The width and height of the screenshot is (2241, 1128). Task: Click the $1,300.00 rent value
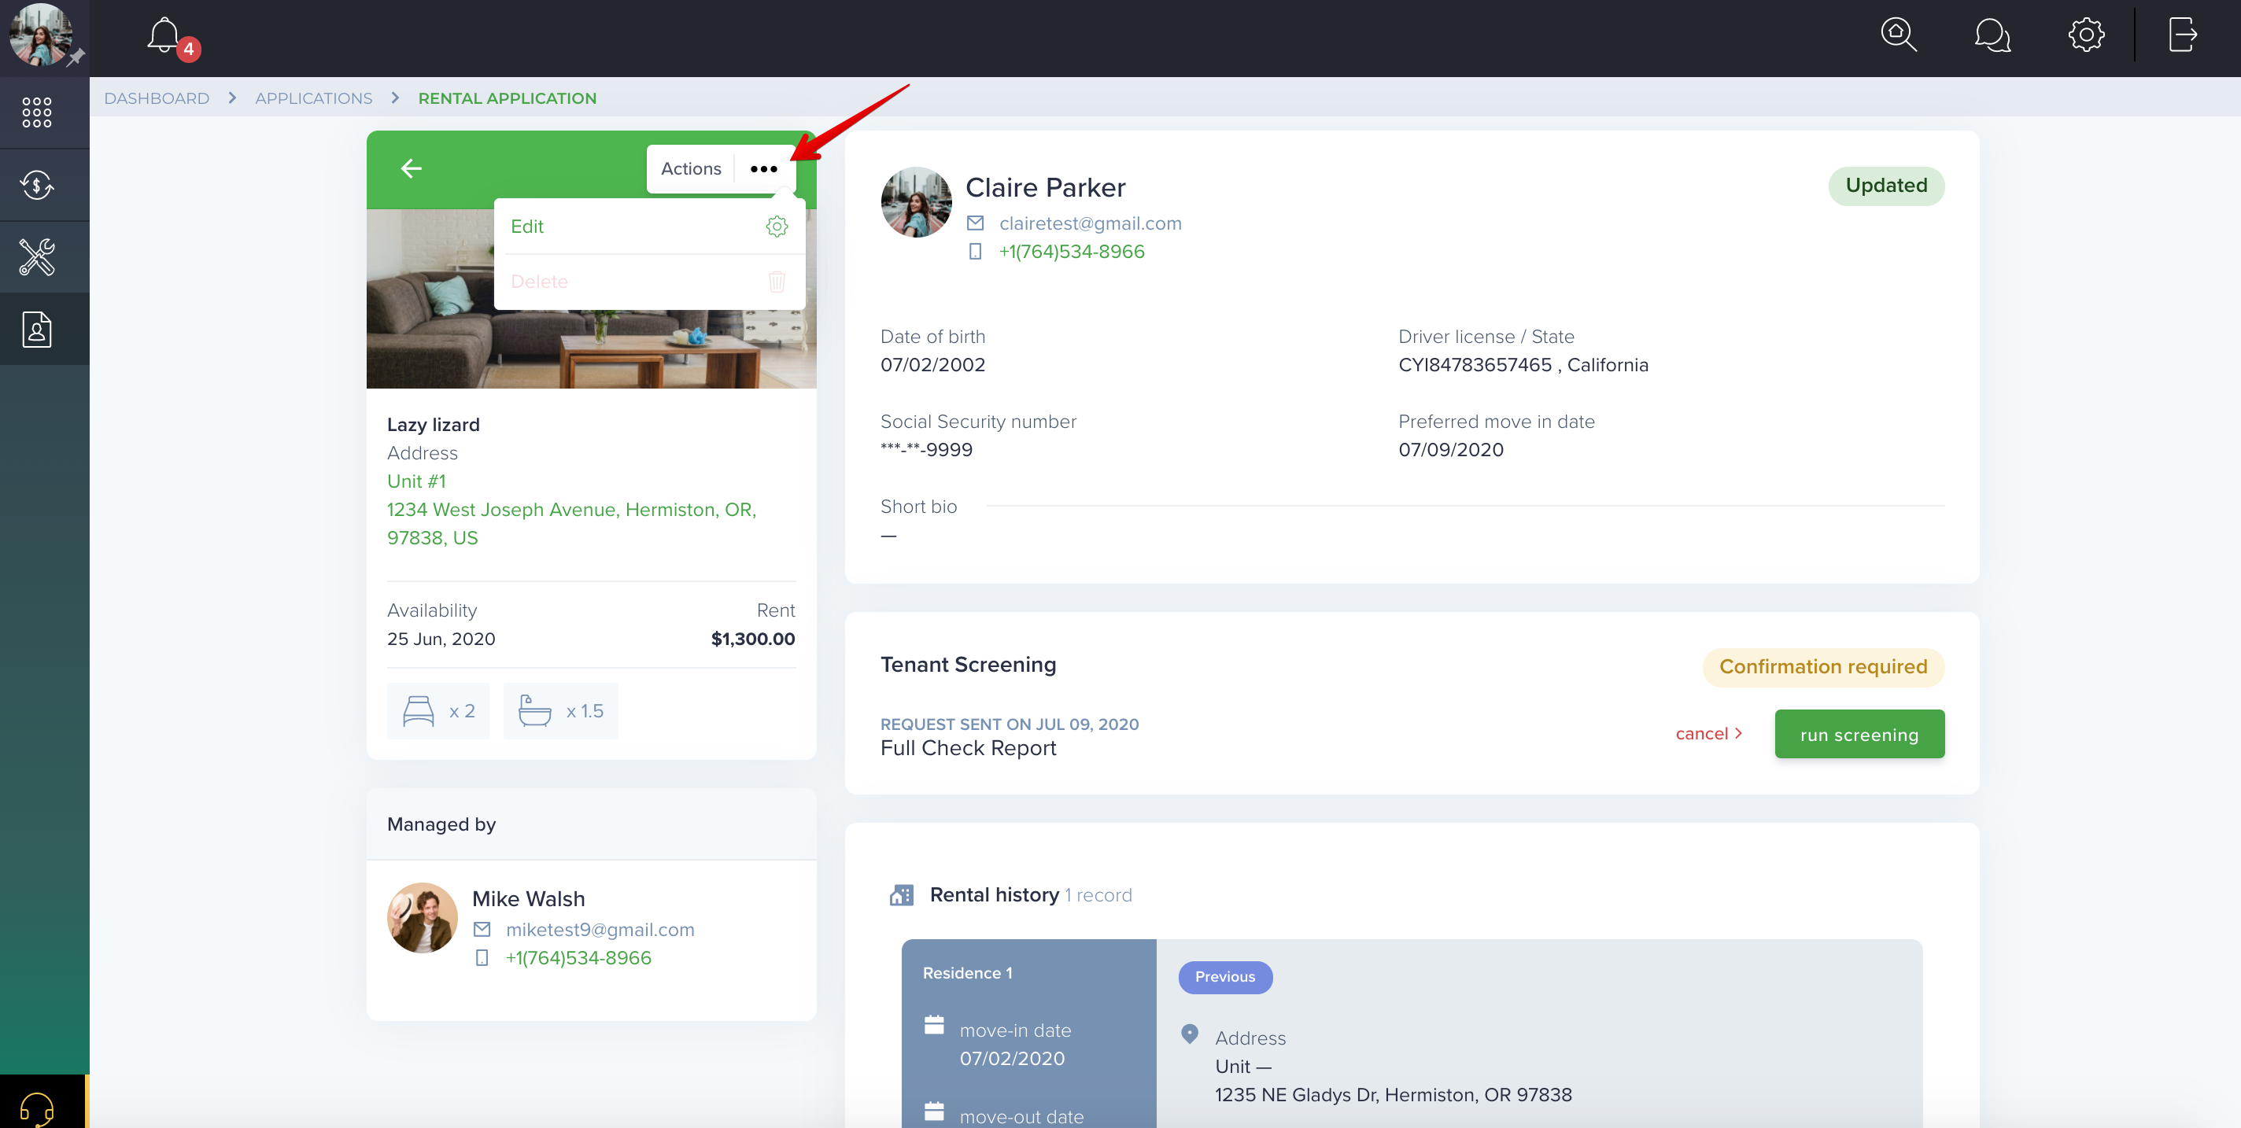click(752, 640)
